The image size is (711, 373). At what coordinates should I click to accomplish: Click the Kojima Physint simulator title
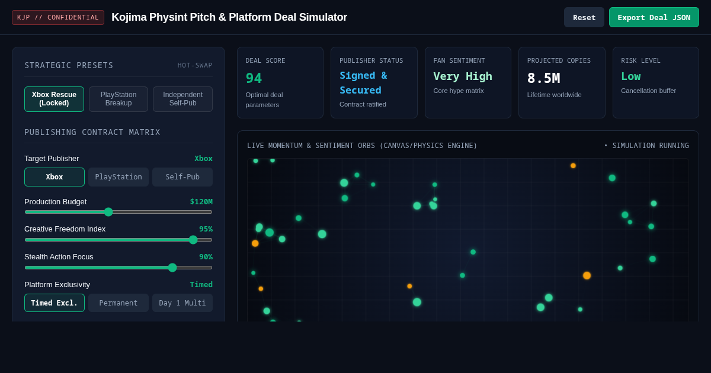click(x=229, y=17)
